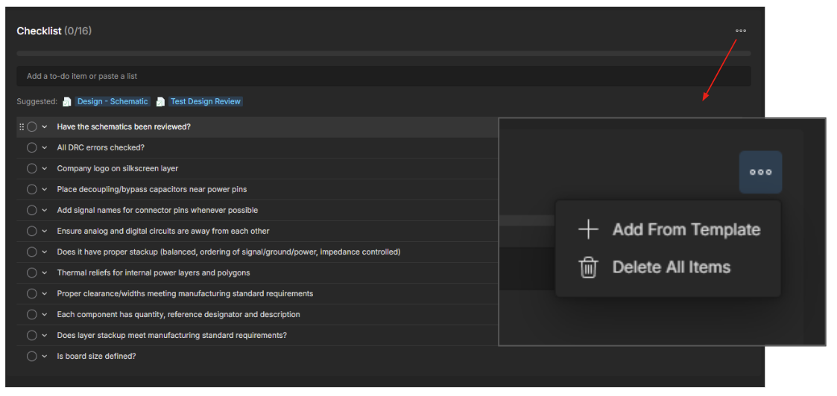Click the Checklist (0/16) heading
Viewport: 837px width, 396px height.
(54, 31)
